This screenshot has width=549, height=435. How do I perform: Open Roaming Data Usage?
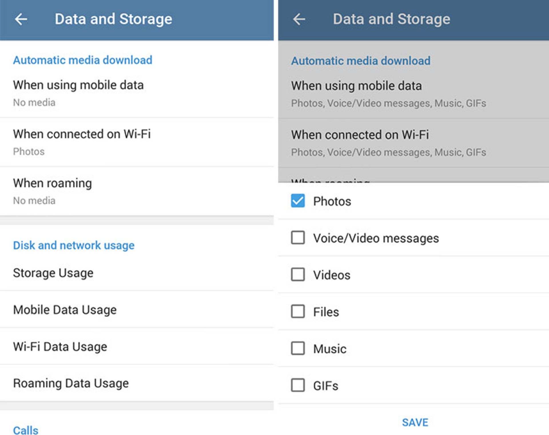click(137, 383)
